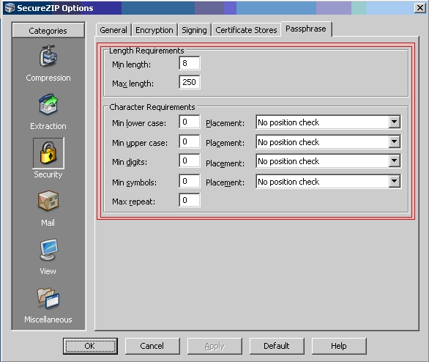Screen dimensions: 429x362
Task: Switch to the Encryption tab
Action: pos(154,30)
